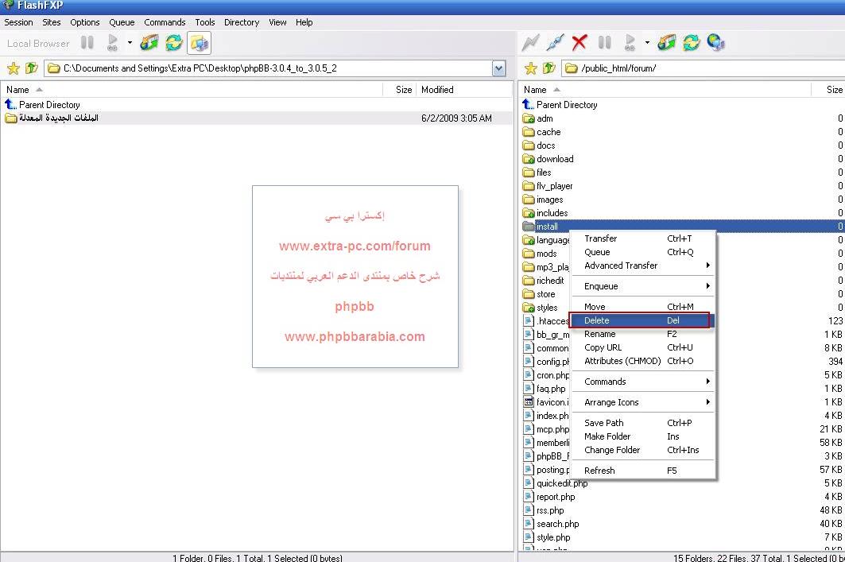Click the right pane favorites star icon
This screenshot has height=562, width=845.
coord(530,68)
